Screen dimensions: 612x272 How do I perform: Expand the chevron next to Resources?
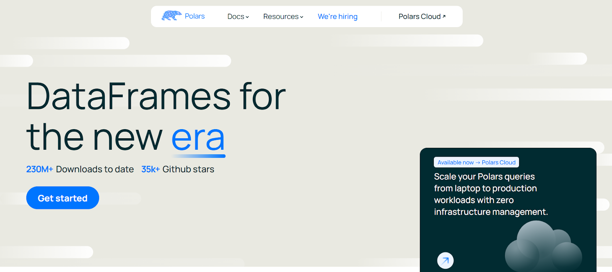pos(302,17)
